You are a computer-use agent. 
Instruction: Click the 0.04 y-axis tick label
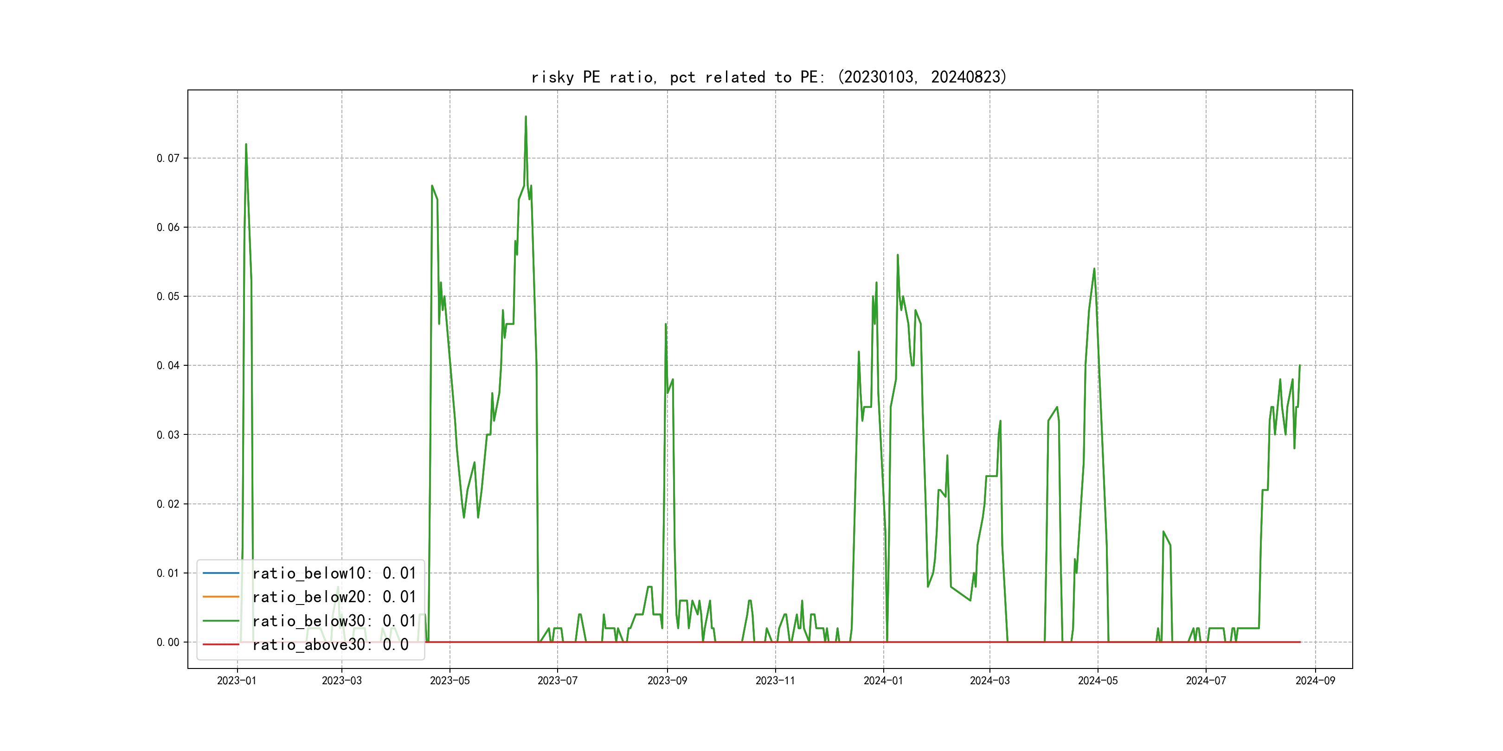pos(168,366)
